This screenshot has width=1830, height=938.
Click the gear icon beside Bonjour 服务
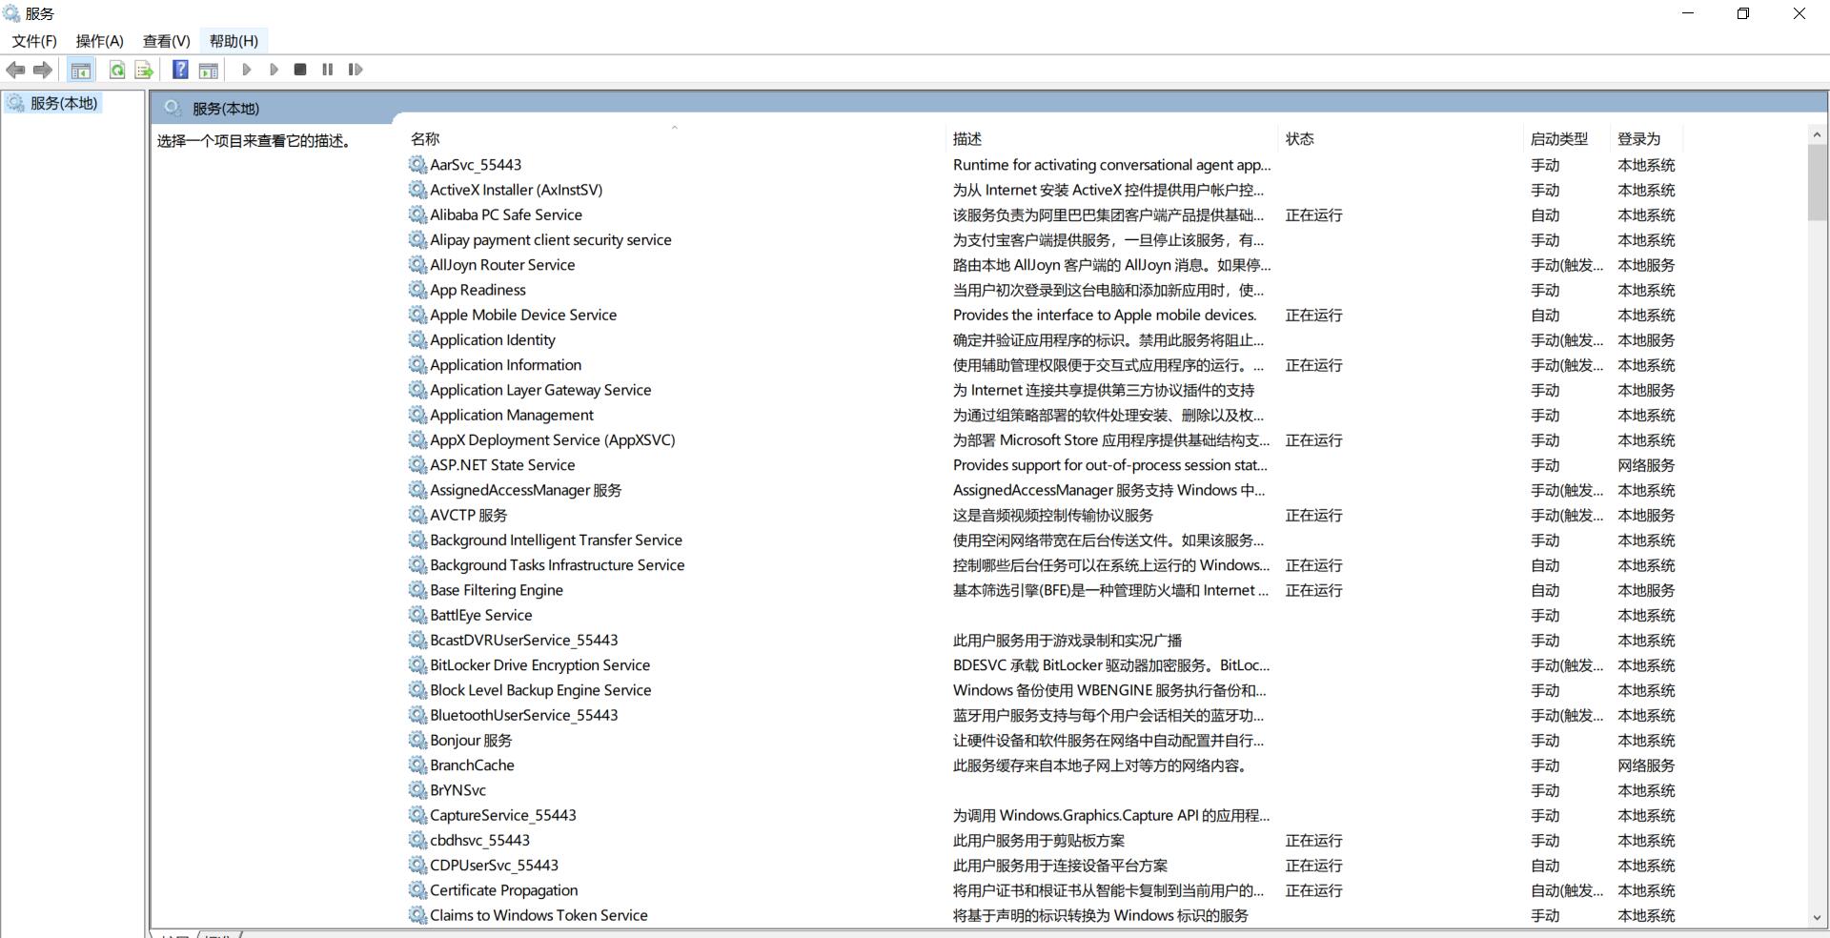tap(417, 740)
